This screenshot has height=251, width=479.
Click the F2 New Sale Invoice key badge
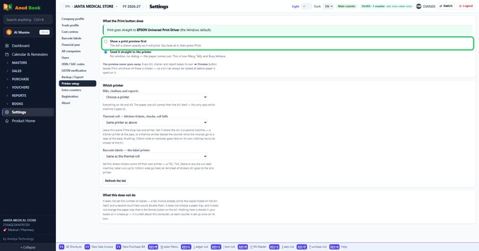pyautogui.click(x=87, y=247)
